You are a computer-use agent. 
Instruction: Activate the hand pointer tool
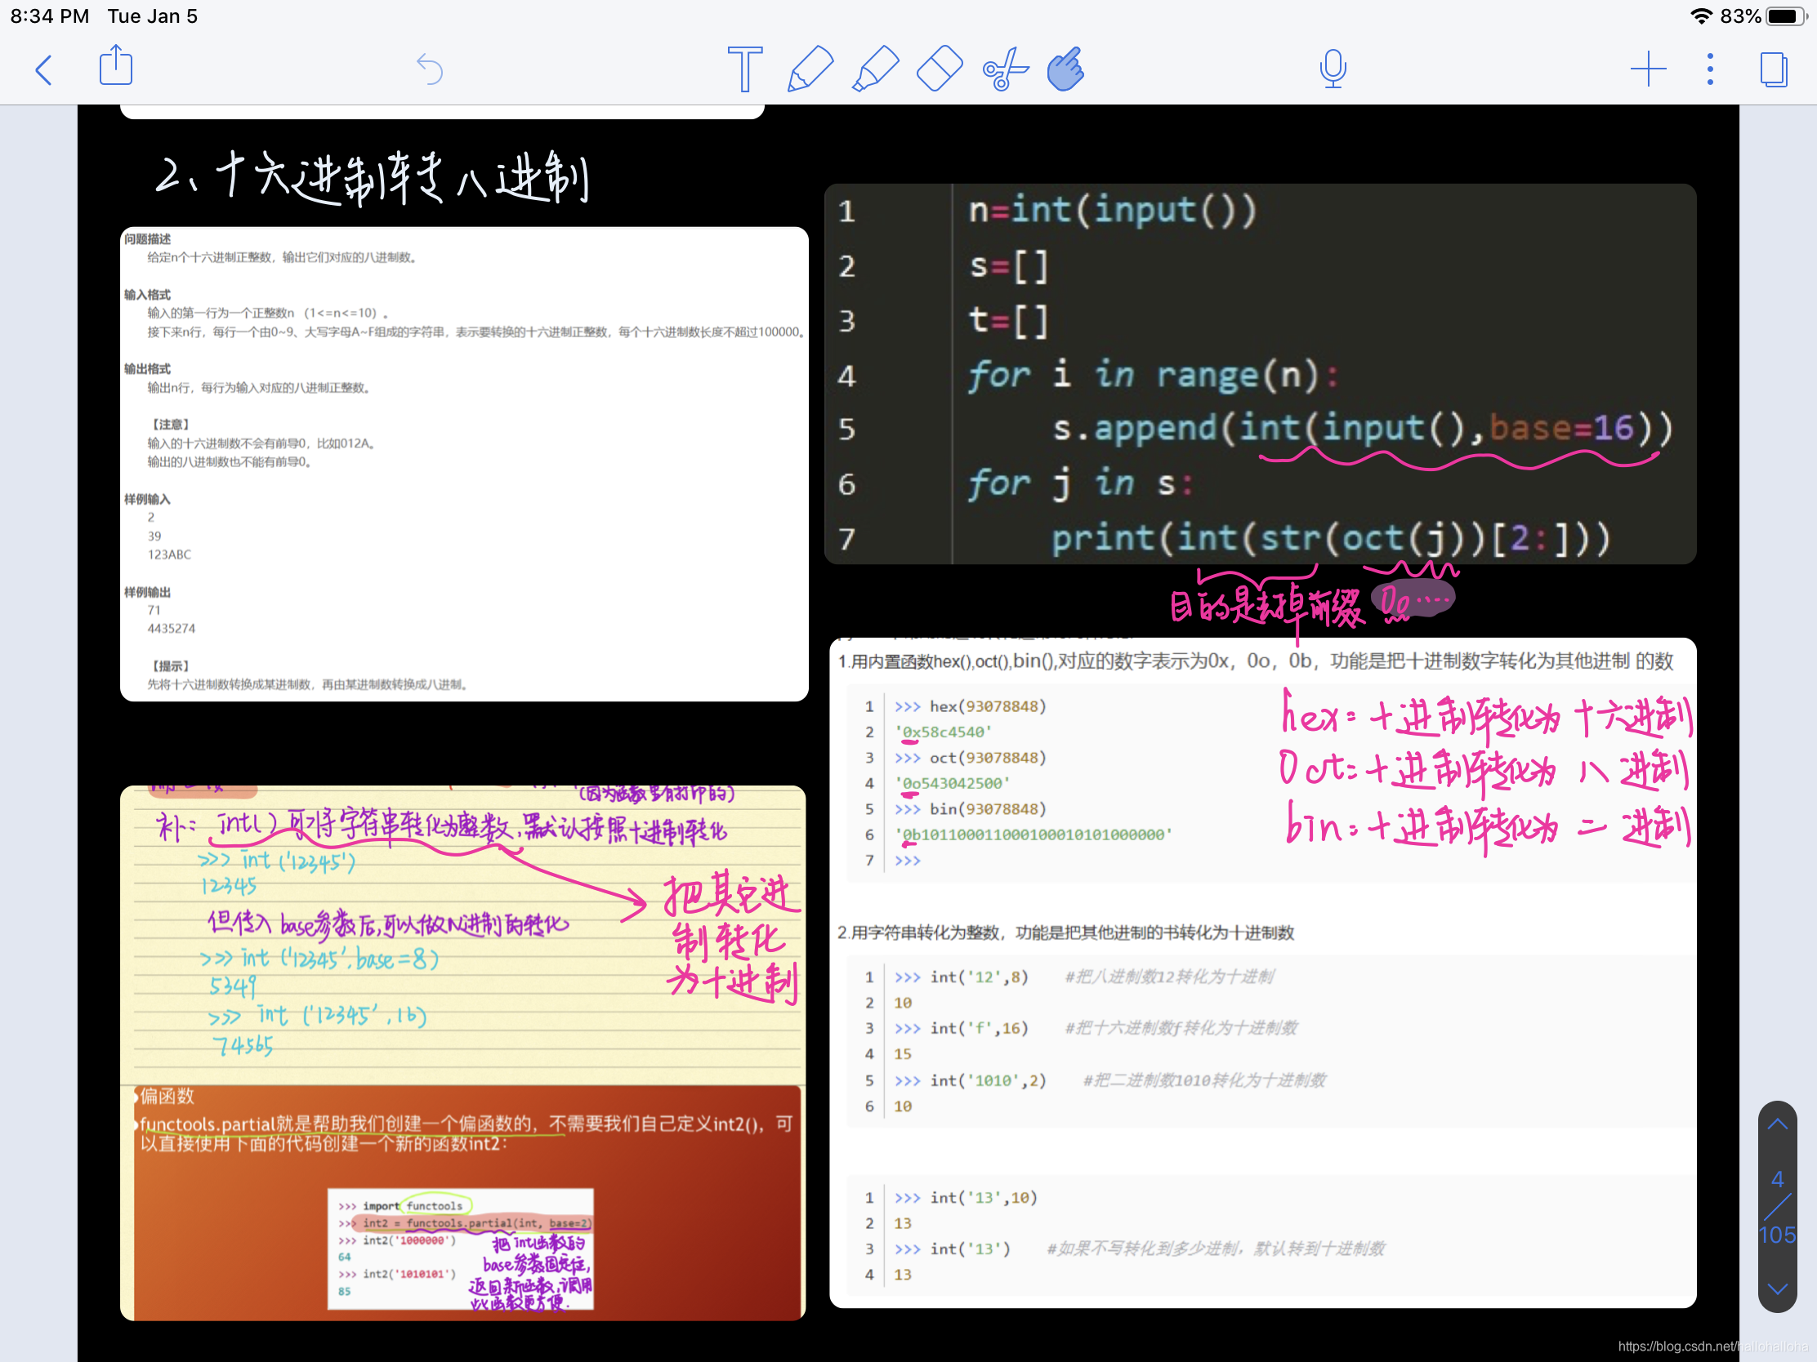pos(1066,69)
